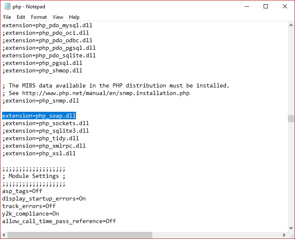Viewport: 295px width, 239px height.
Task: Minimize the Notepad window
Action: (246, 7)
